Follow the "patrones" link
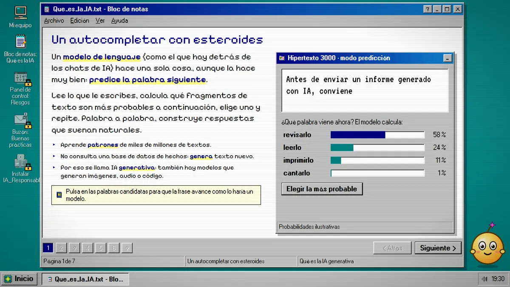Screen dimensions: 510x287 103,145
